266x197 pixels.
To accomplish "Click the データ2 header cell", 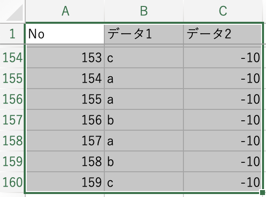I will click(222, 34).
